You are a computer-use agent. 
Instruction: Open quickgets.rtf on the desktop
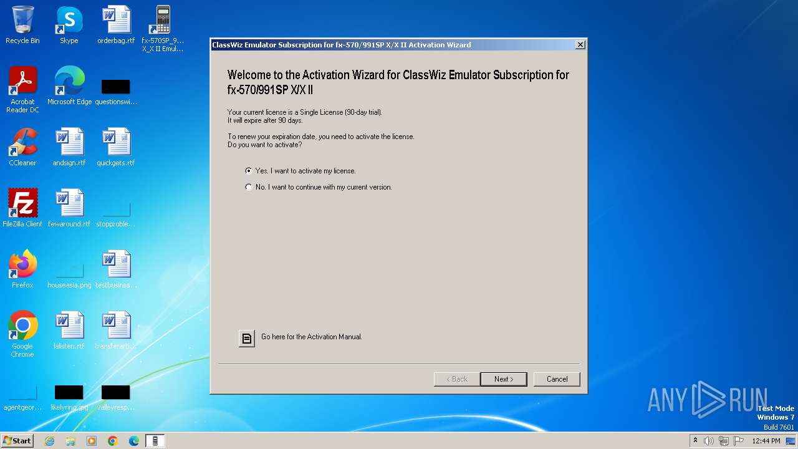coord(116,147)
